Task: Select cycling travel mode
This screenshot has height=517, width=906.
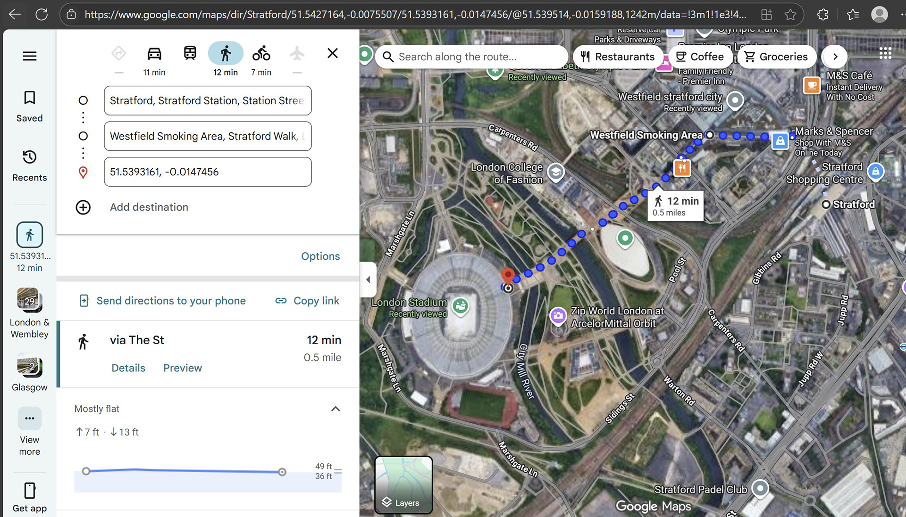Action: point(261,54)
